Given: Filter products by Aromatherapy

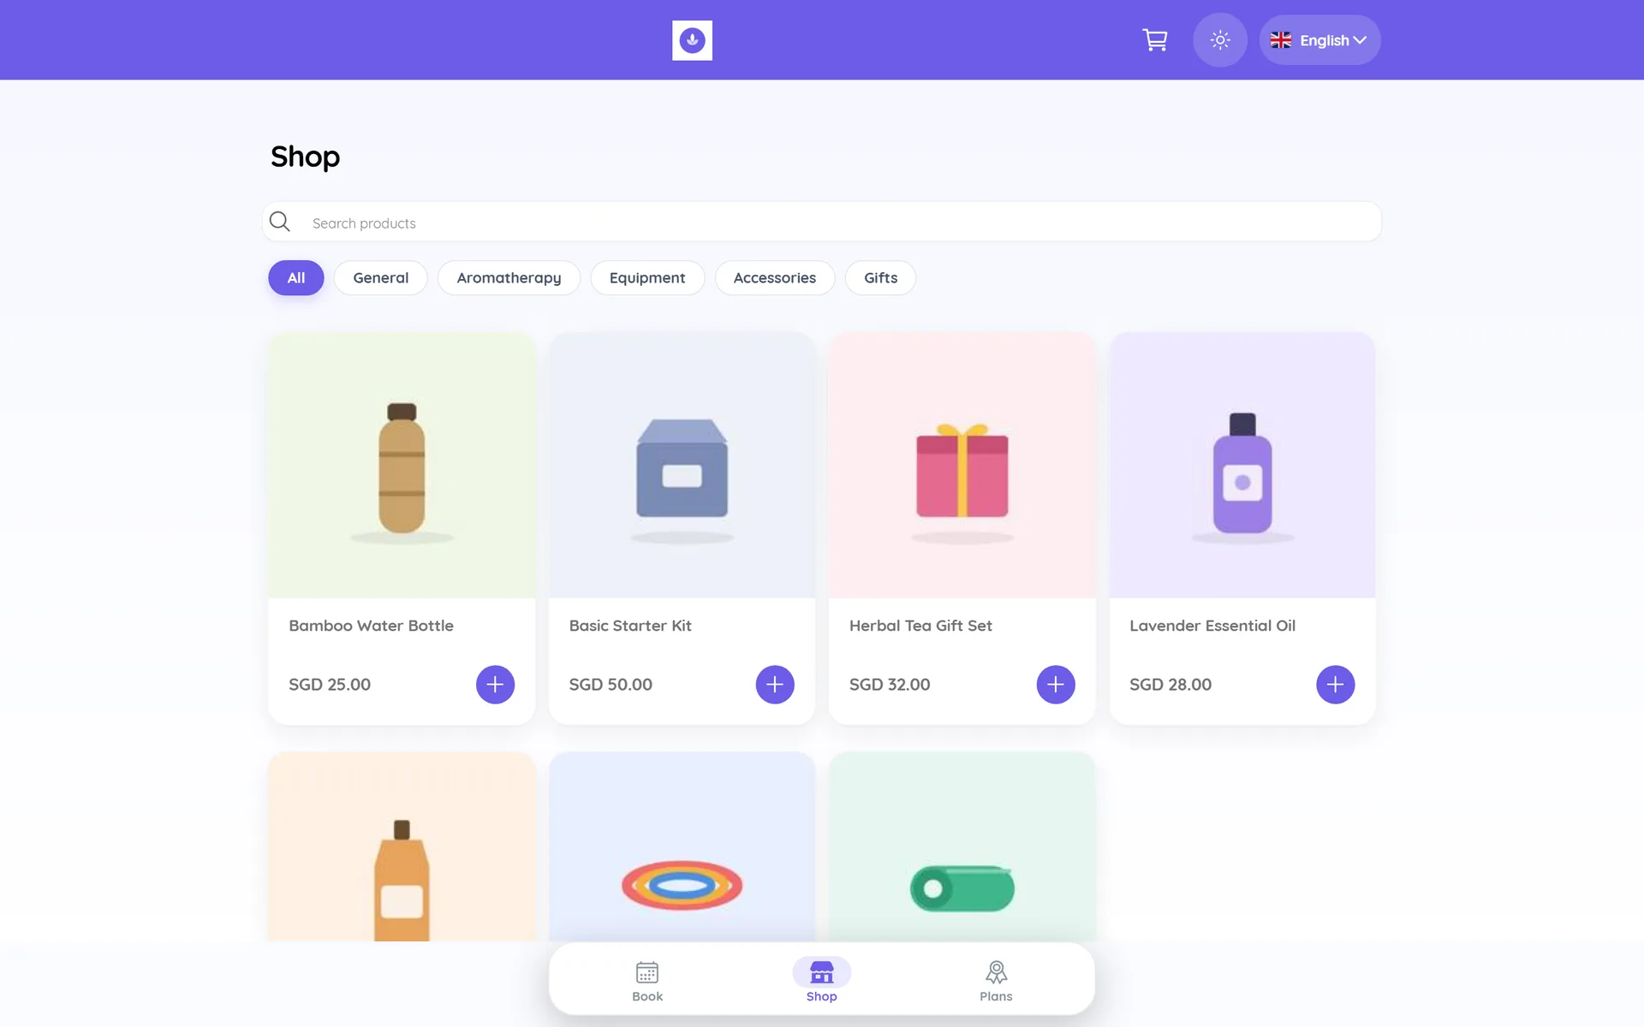Looking at the screenshot, I should pos(509,278).
